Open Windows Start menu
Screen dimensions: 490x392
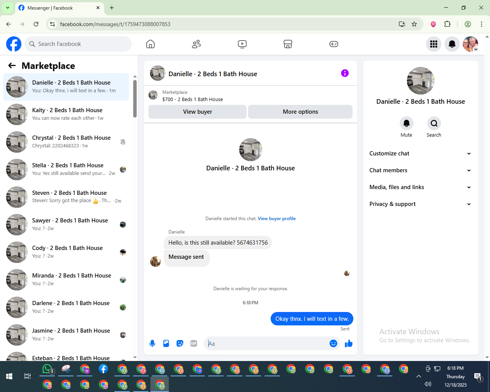tap(9, 376)
